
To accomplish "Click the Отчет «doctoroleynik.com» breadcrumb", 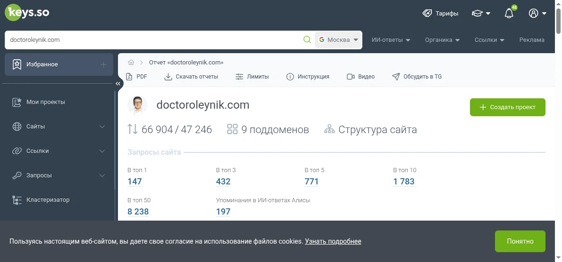I will [x=186, y=63].
